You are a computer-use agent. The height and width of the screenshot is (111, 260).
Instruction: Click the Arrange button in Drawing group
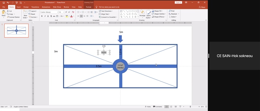click(142, 14)
